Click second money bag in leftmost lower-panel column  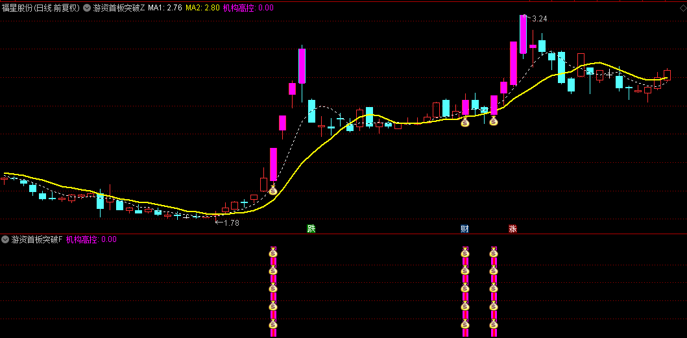273,271
